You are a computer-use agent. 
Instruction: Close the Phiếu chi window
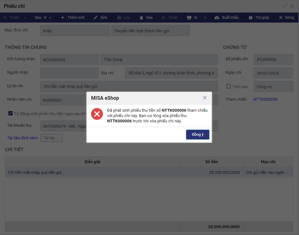coord(292,6)
